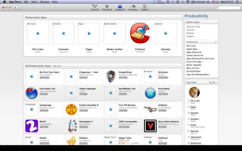Open the Productivity category dropdown
Viewport: 242px width, 151px height.
click(x=202, y=42)
